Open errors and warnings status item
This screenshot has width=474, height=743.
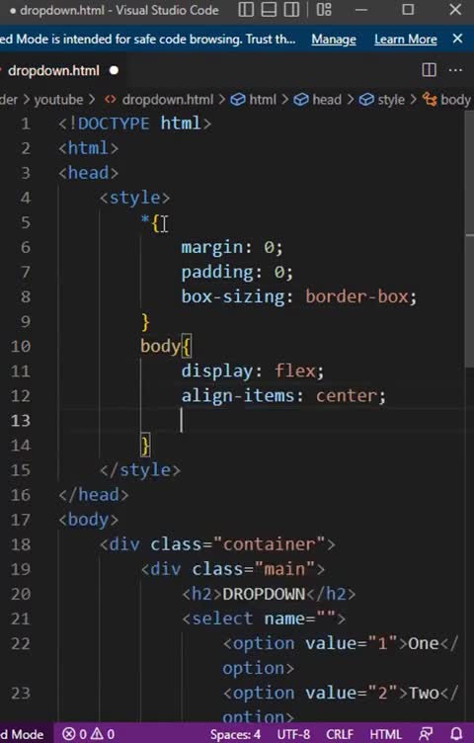pos(88,734)
